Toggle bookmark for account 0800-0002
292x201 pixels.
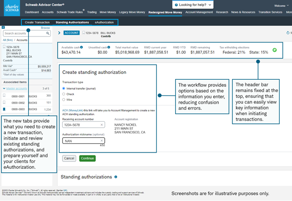coord(4,102)
